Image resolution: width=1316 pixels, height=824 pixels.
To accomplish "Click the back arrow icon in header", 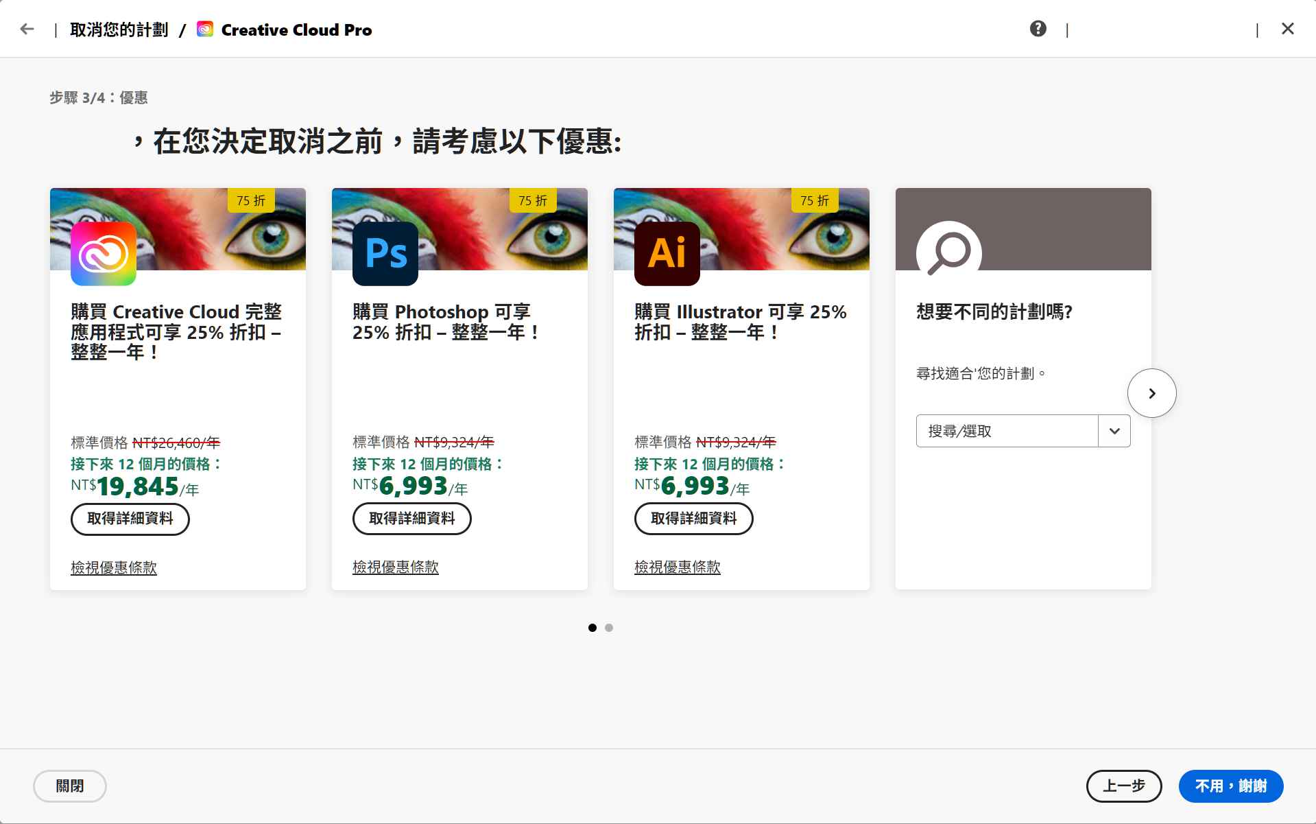I will (27, 29).
